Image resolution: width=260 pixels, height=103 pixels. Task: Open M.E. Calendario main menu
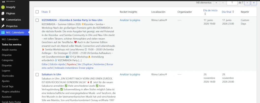(14, 32)
